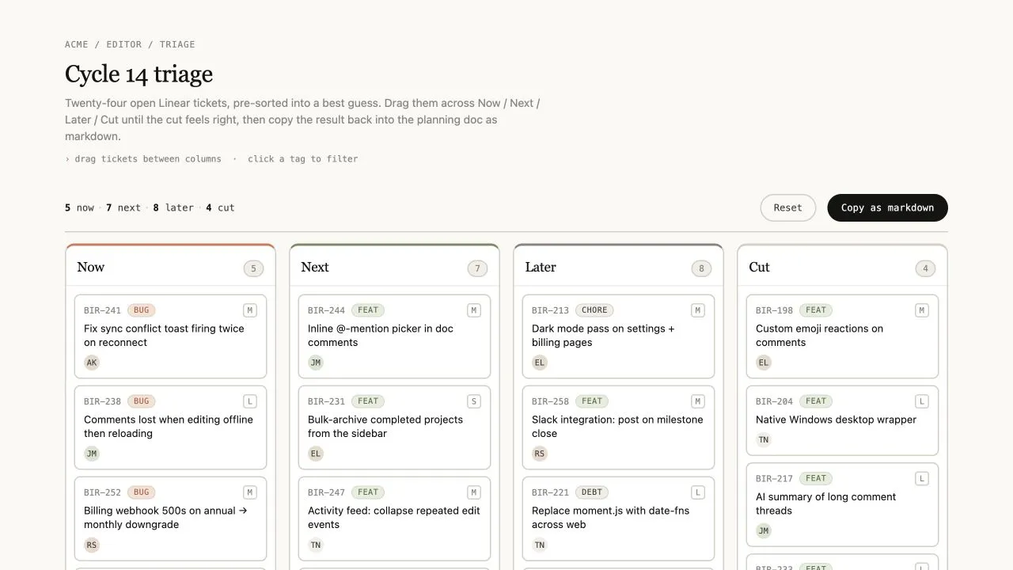The height and width of the screenshot is (570, 1013).
Task: Filter by the CHORE tag on BIR-213
Action: tap(594, 310)
